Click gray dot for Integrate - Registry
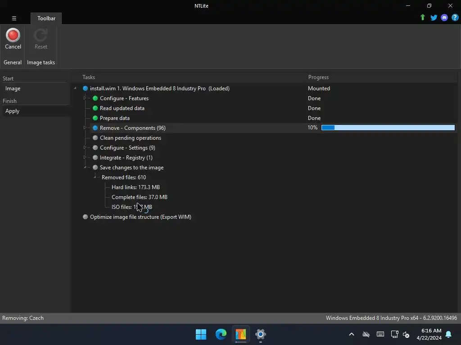The image size is (461, 345). [95, 158]
